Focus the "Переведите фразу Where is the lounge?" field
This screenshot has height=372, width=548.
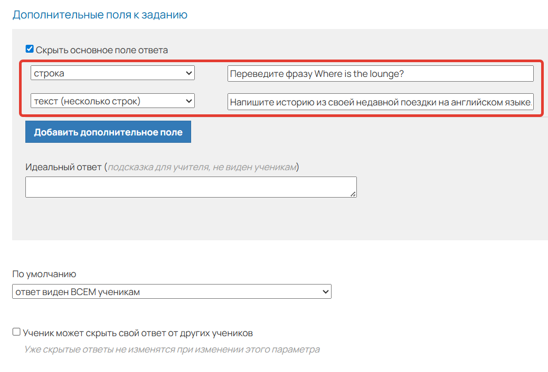380,74
